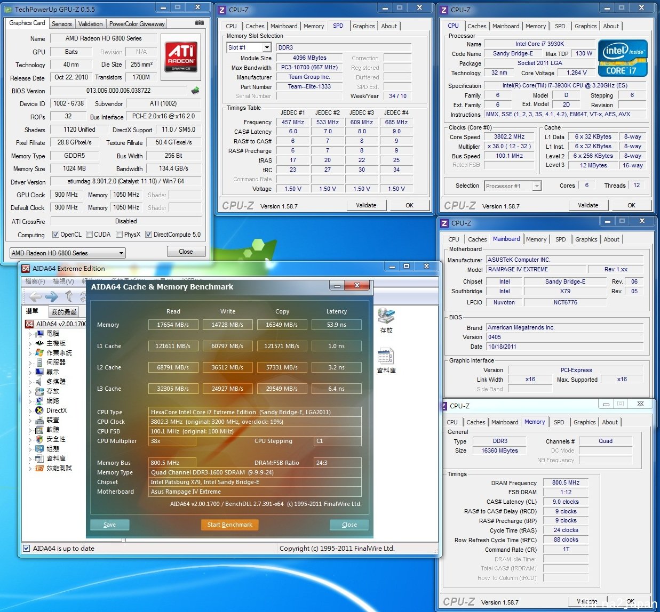Click the 存放 drive icon in AIDA64 tree
Screen dimensions: 660x612
click(39, 391)
